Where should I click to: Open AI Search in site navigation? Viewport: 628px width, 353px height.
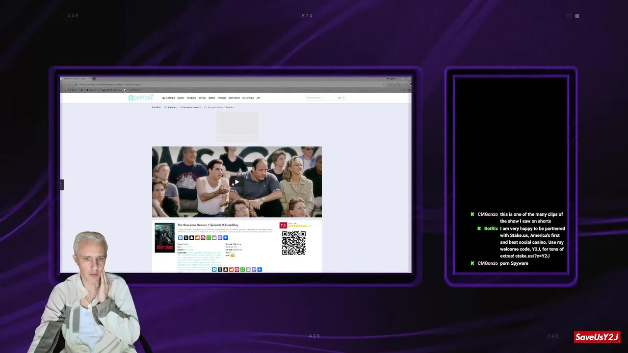(168, 98)
